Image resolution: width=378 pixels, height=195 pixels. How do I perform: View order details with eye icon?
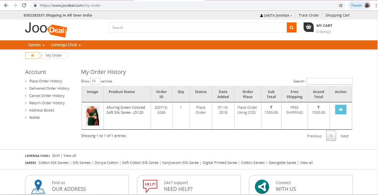click(341, 110)
